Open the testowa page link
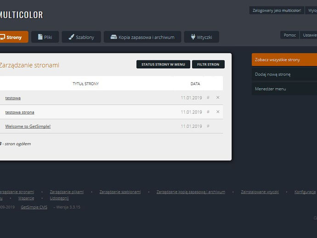This screenshot has width=317, height=238. pos(13,98)
